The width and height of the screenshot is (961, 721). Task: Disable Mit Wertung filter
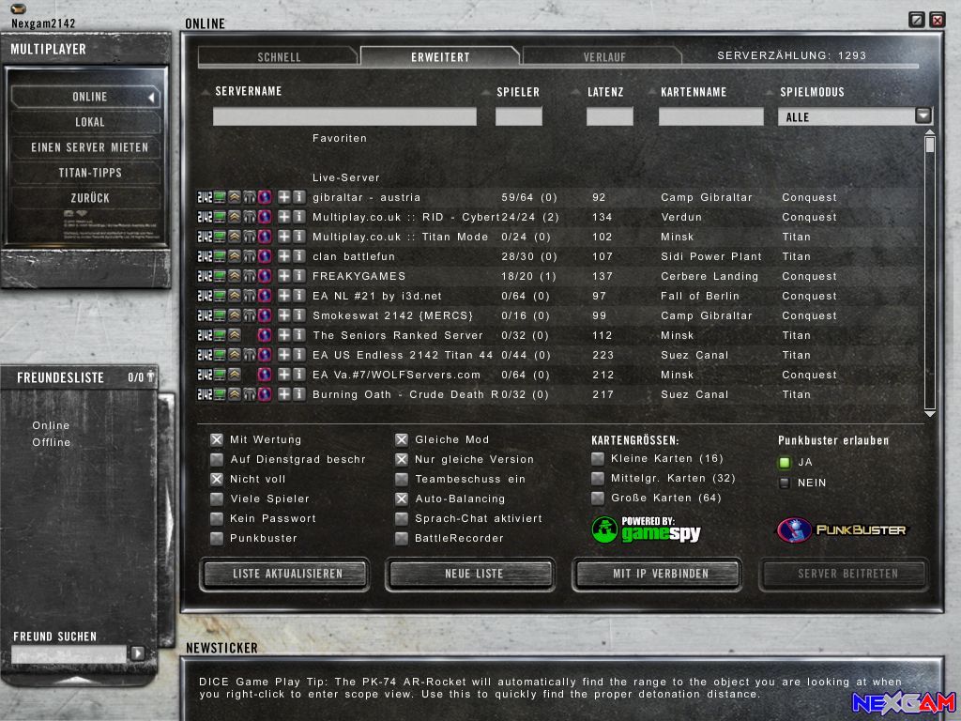point(217,439)
